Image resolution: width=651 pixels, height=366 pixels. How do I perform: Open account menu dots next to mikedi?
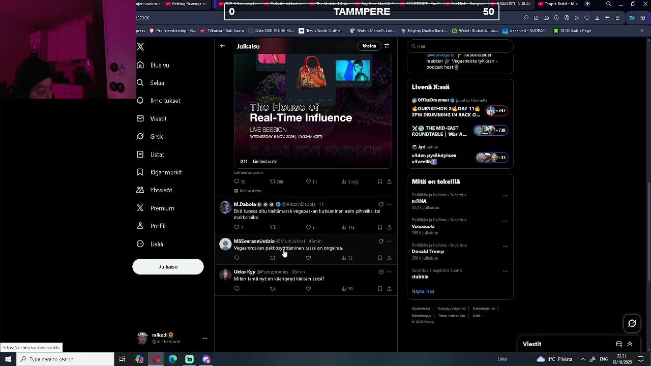pyautogui.click(x=205, y=338)
